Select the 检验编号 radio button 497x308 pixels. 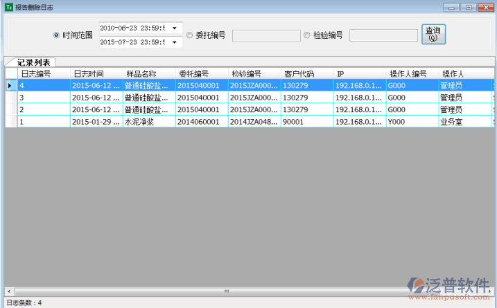click(307, 35)
